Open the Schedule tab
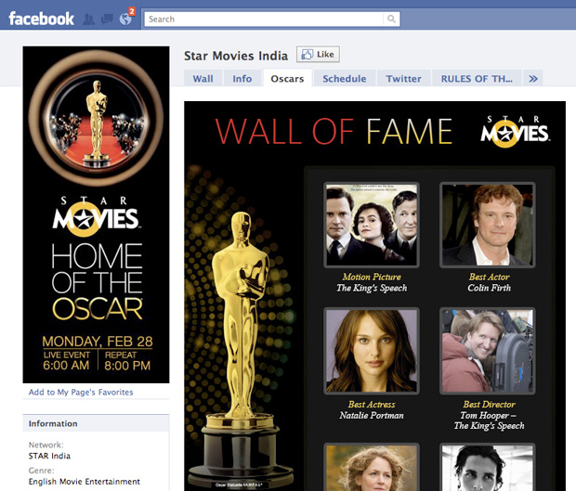Viewport: 576px width, 491px height. tap(344, 79)
